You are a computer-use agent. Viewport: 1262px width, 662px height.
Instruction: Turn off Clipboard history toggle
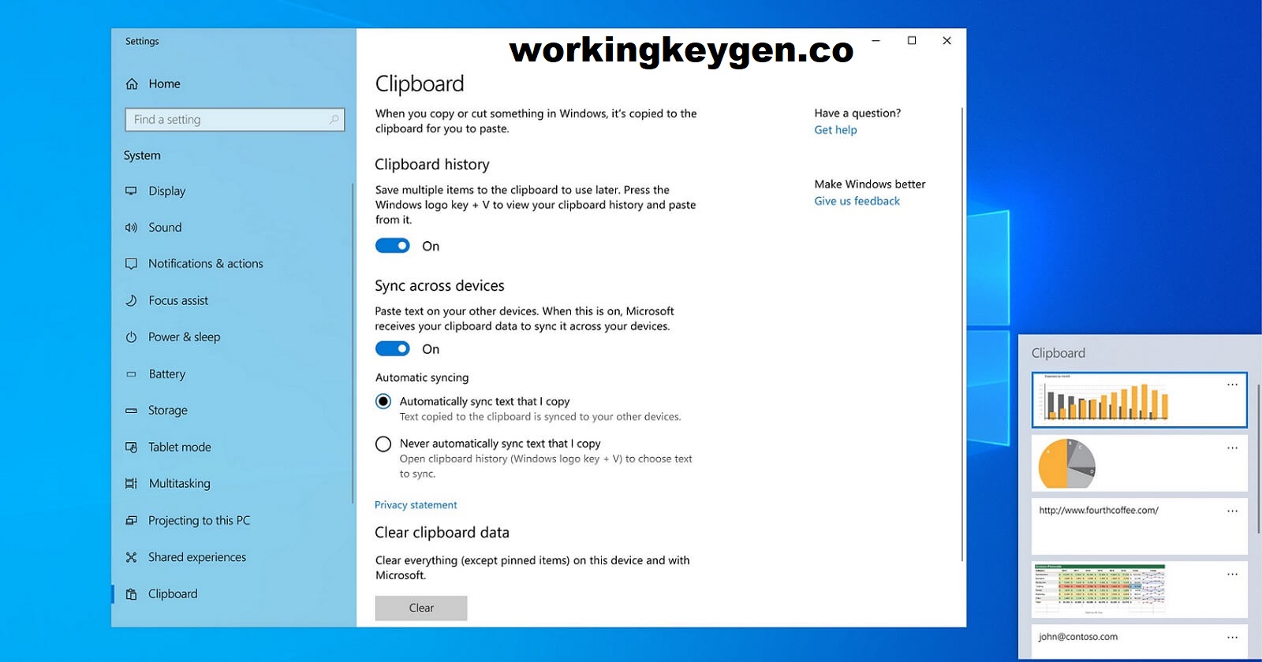(x=392, y=246)
